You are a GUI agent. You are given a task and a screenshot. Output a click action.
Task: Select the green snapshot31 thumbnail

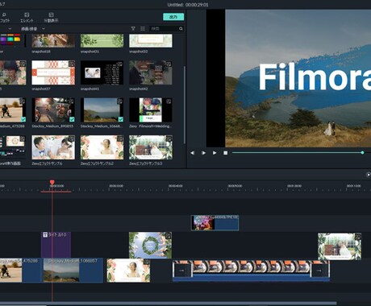coord(102,40)
